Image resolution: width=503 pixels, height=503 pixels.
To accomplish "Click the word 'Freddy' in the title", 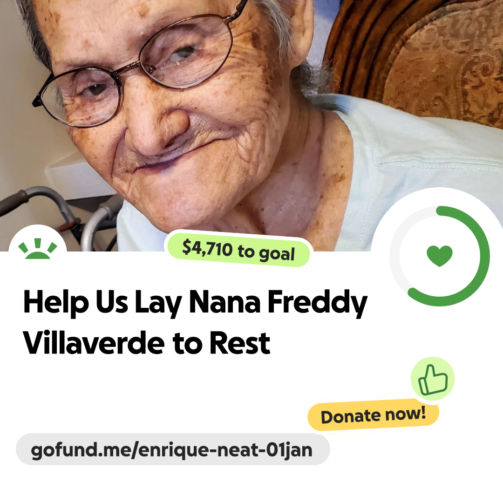I will click(317, 303).
